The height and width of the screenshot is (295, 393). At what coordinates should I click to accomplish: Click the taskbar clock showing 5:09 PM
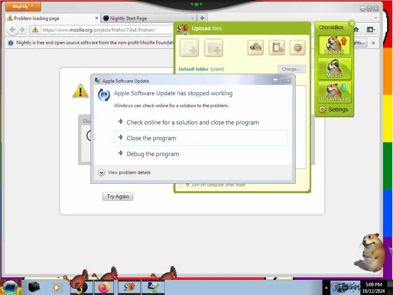click(x=373, y=288)
